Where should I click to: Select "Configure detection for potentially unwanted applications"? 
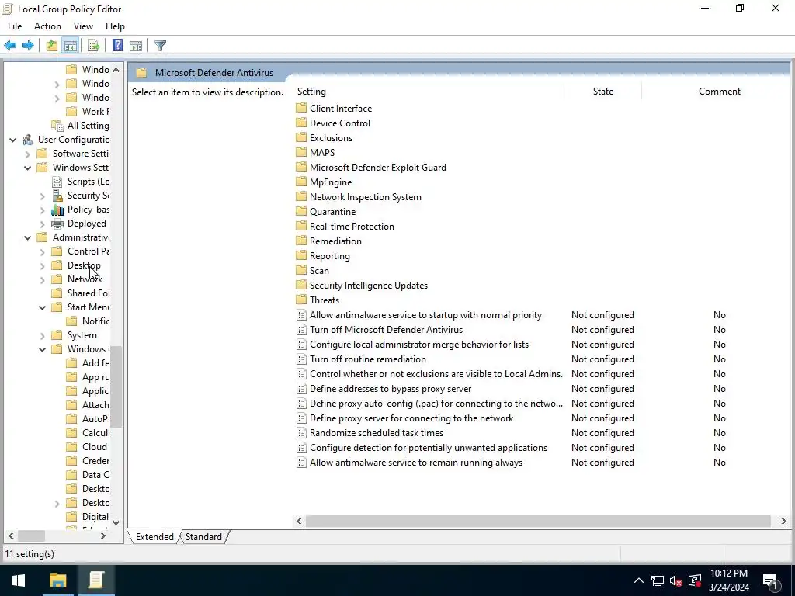429,448
